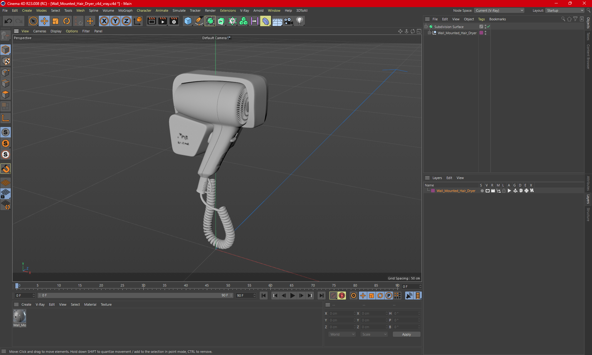Expand the Wall_Mounted_Hair_Dryer object tree
592x355 pixels.
(429, 33)
